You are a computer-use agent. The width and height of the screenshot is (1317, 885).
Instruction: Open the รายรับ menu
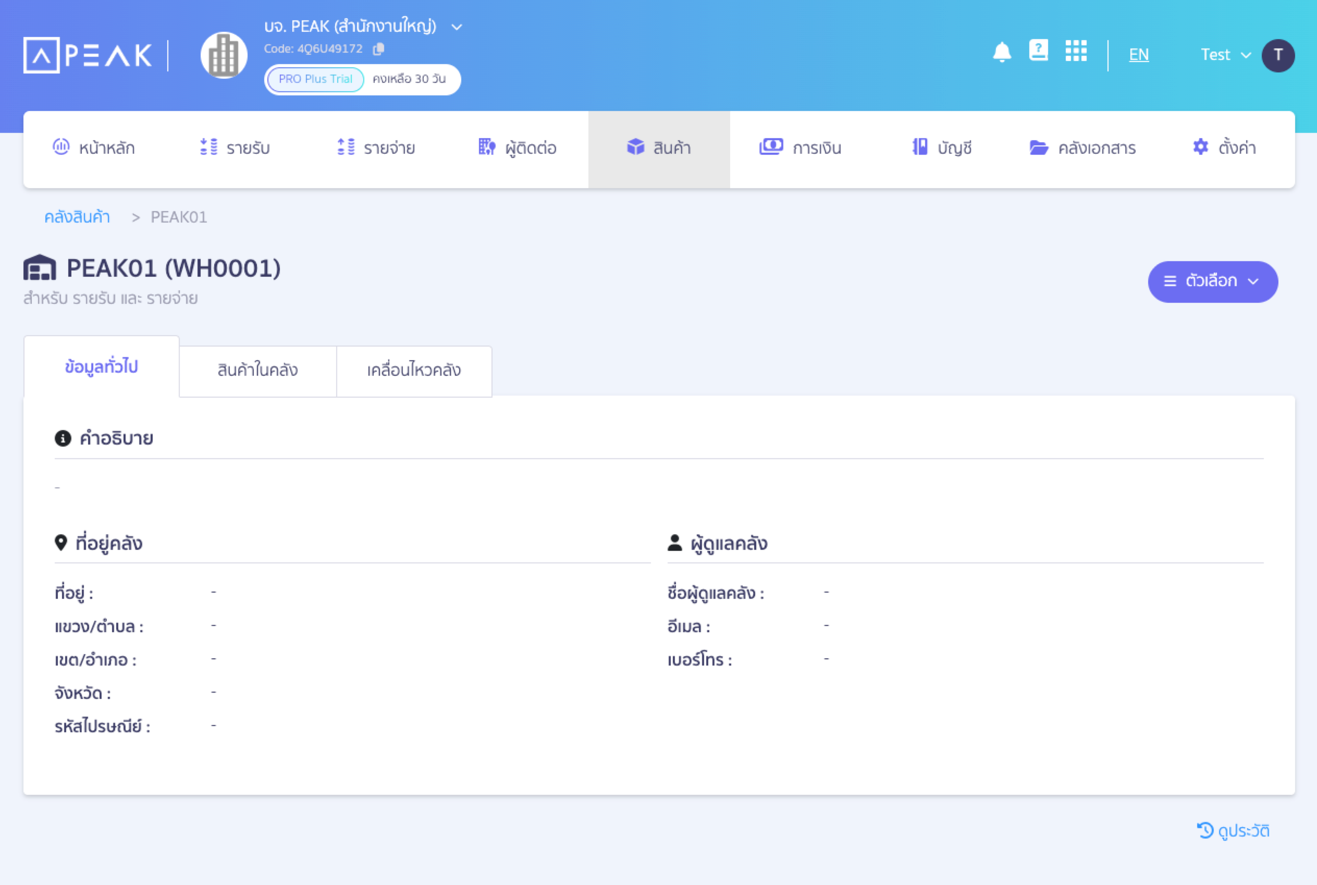pyautogui.click(x=235, y=148)
